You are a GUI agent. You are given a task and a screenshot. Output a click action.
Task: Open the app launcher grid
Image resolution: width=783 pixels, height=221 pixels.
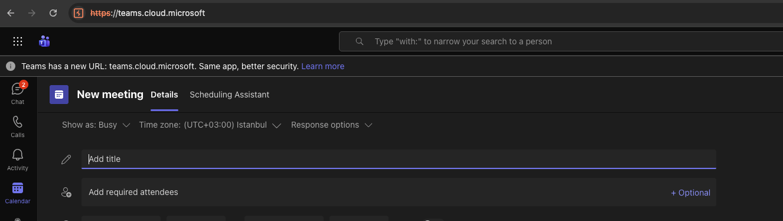pyautogui.click(x=18, y=41)
